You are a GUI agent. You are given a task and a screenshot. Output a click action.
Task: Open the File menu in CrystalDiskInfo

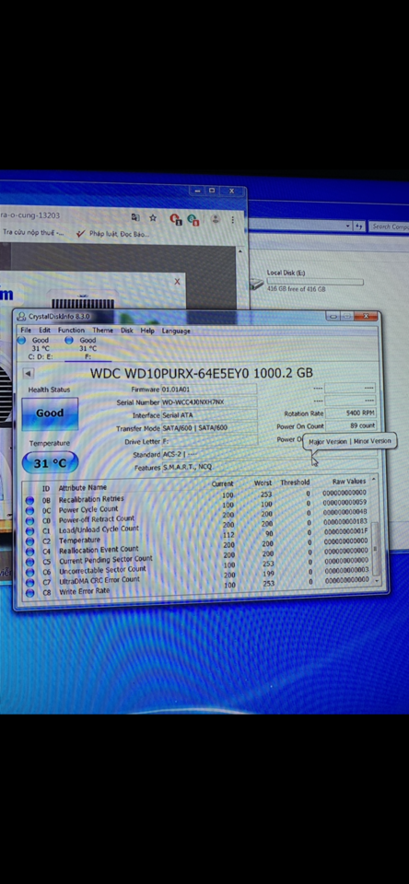pos(26,330)
